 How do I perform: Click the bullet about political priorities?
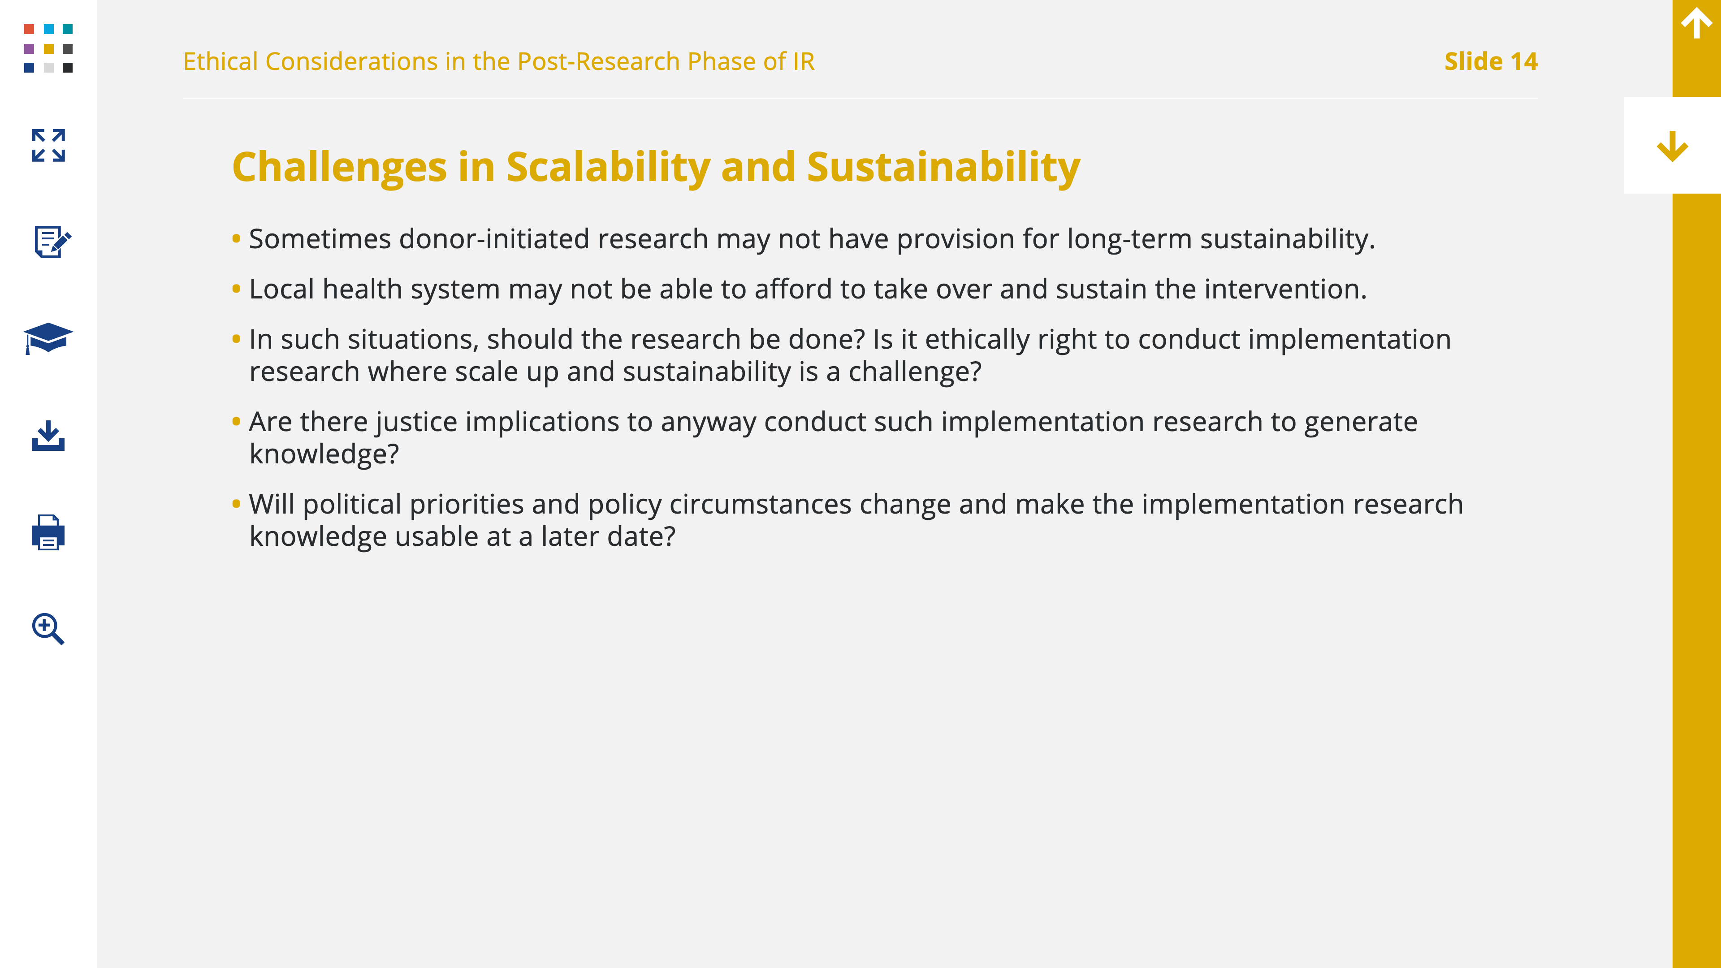click(x=847, y=520)
